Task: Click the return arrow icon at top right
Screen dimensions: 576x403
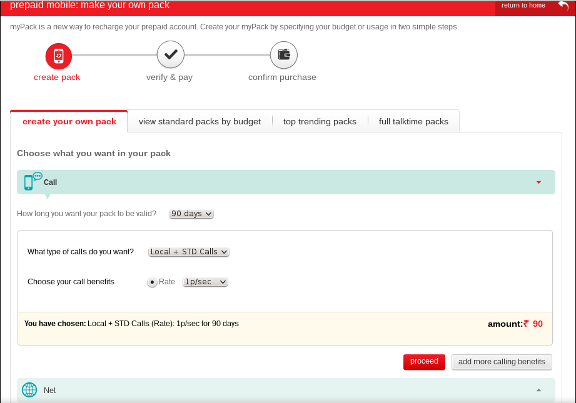Action: 563,6
